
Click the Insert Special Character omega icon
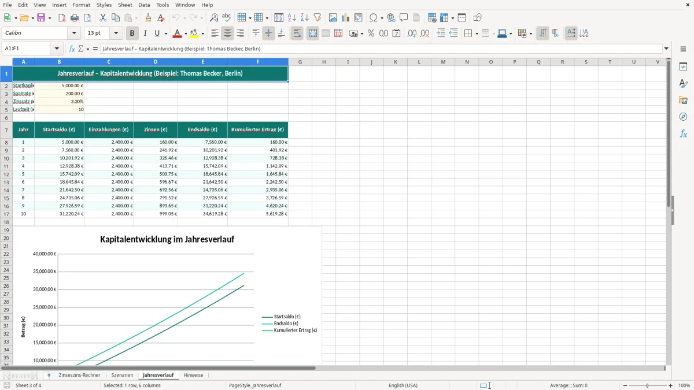374,18
